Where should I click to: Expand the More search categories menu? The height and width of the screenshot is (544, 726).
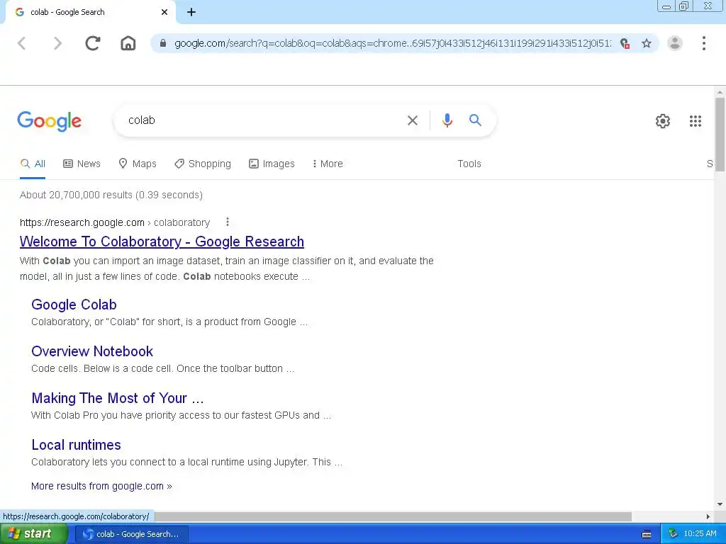point(328,164)
